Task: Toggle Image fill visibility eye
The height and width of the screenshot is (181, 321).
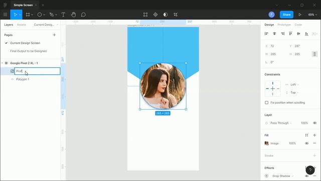Action: coord(306,143)
